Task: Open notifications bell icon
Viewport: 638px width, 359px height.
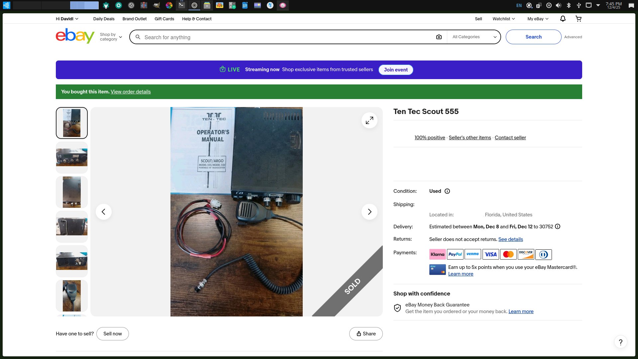Action: pyautogui.click(x=563, y=19)
